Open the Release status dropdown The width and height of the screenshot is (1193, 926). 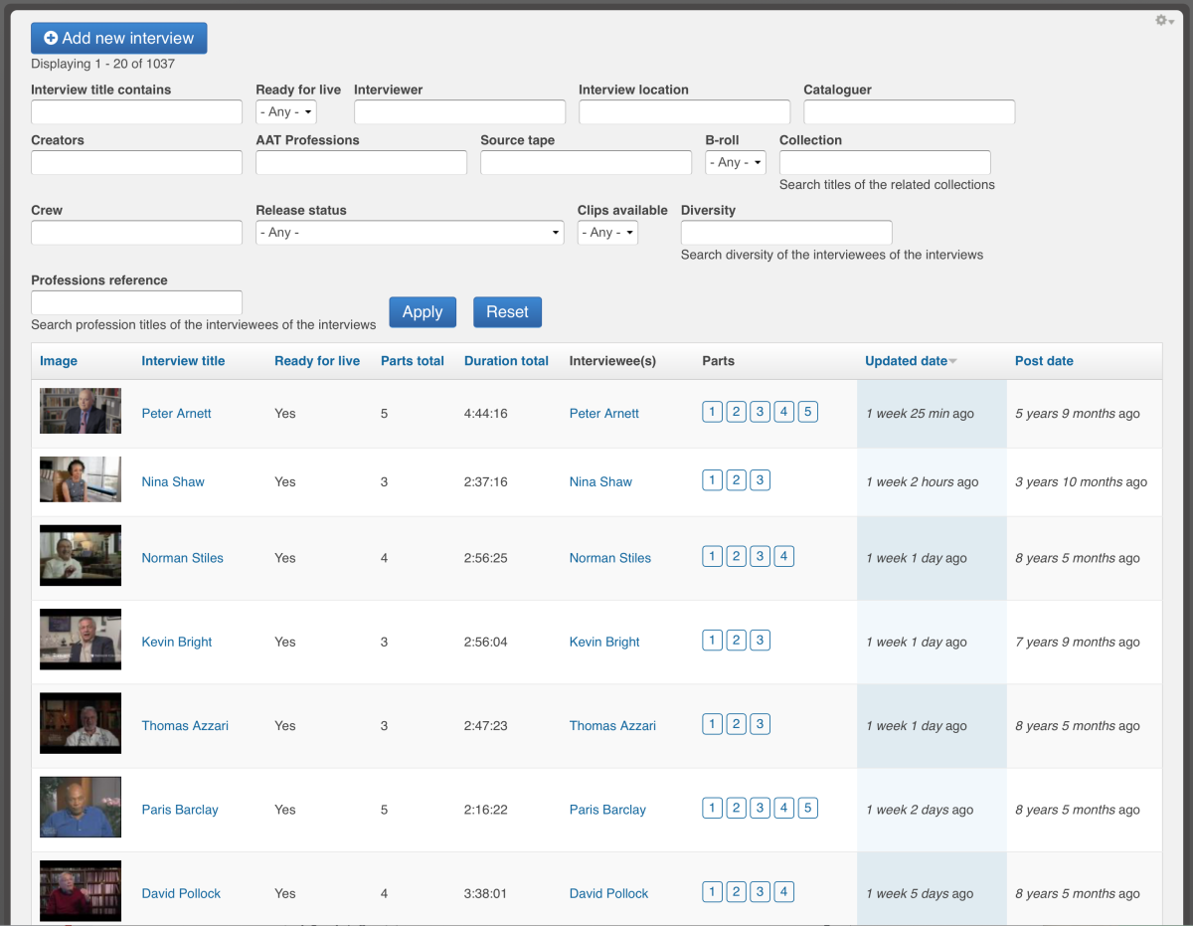point(411,233)
